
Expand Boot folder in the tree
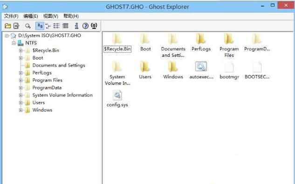[21, 58]
